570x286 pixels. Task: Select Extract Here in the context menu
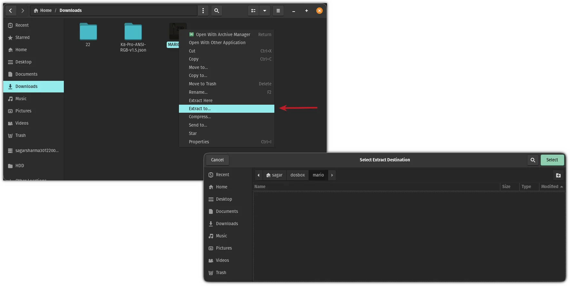[x=201, y=100]
